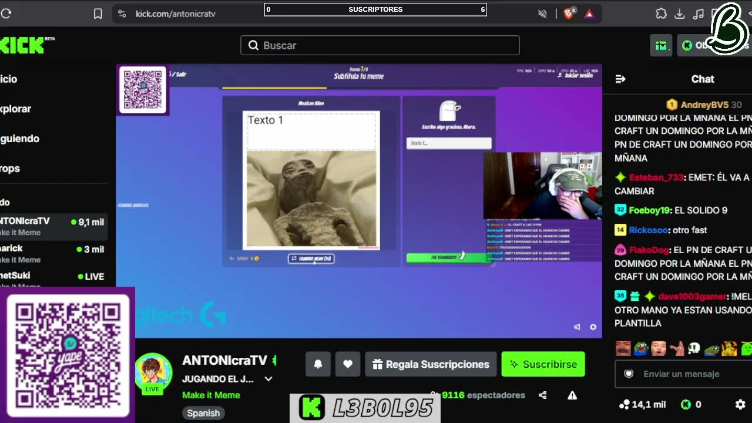Open Brave Shields icon
752x423 pixels.
coord(569,14)
